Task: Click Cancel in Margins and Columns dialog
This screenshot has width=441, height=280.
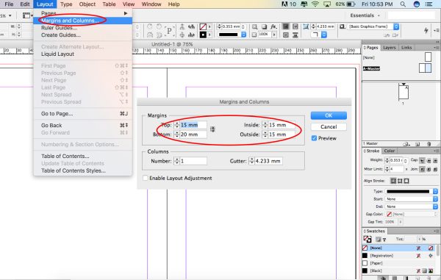Action: coord(329,127)
